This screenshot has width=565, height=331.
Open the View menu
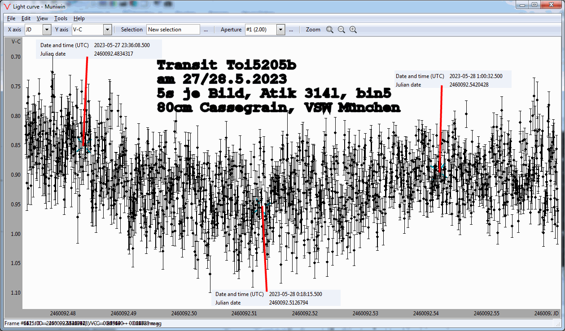[x=42, y=18]
